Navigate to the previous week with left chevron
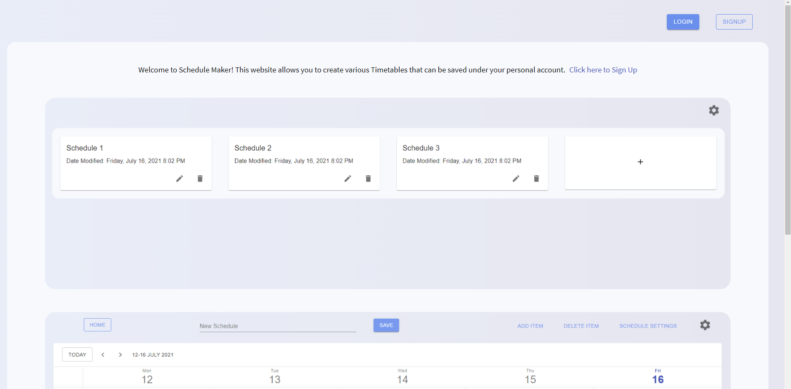The image size is (791, 389). [x=103, y=354]
